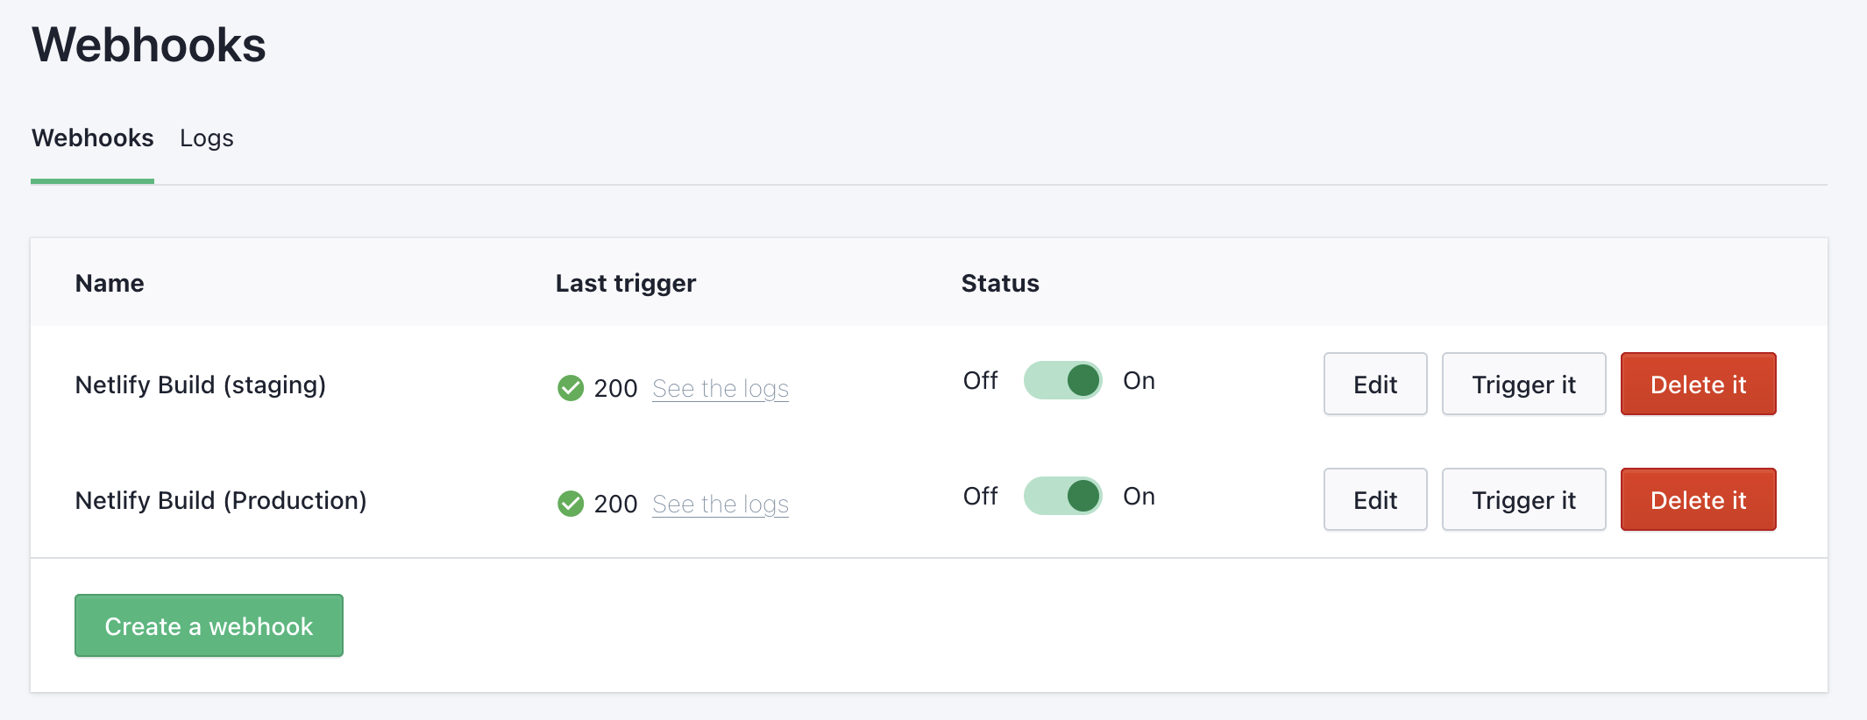Toggle the Netlify Build (Production) status switch
Image resolution: width=1867 pixels, height=720 pixels.
pyautogui.click(x=1062, y=496)
